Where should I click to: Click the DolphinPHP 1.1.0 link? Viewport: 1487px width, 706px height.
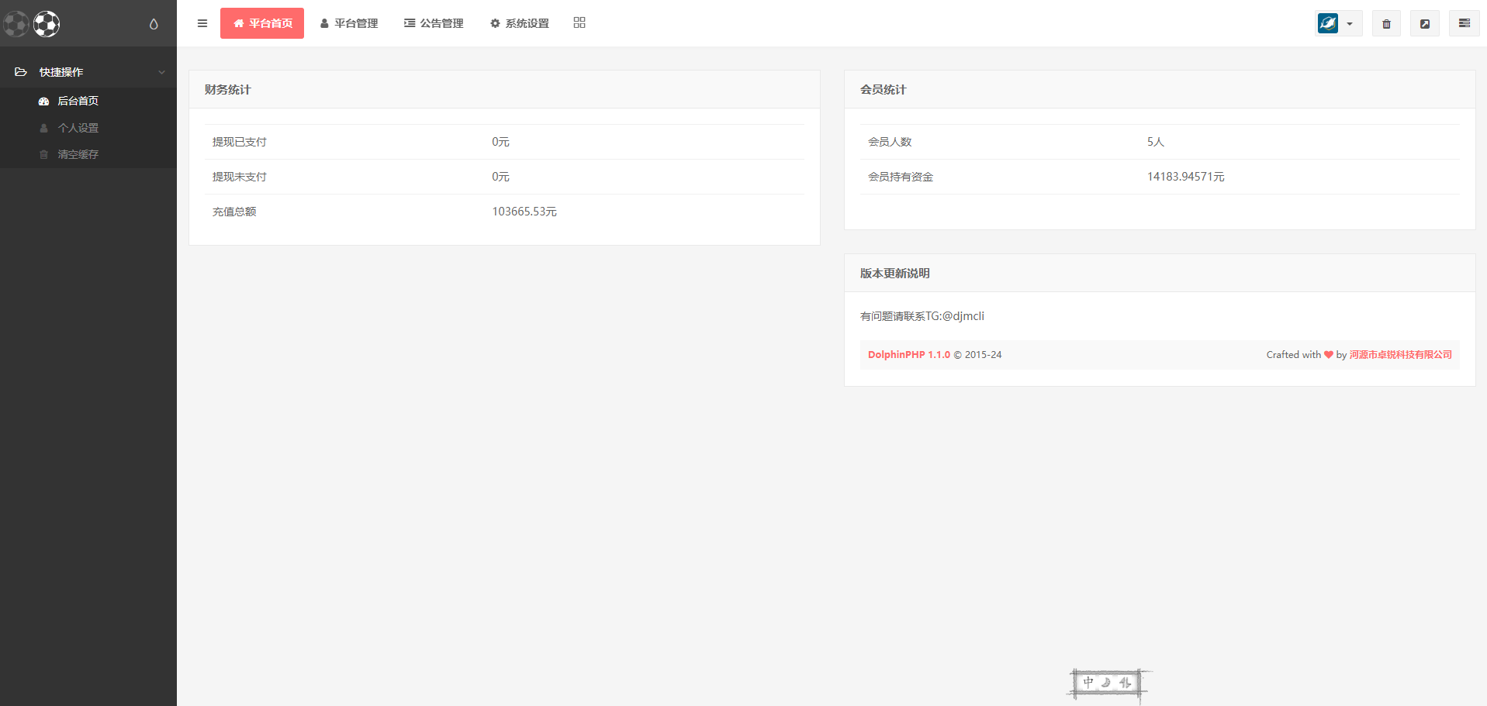908,355
